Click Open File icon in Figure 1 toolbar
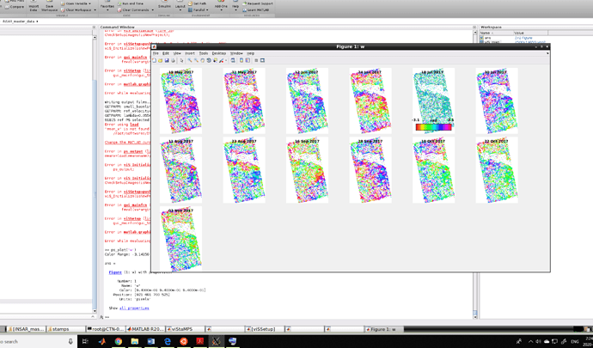Viewport: 593px width, 348px height. click(x=160, y=60)
